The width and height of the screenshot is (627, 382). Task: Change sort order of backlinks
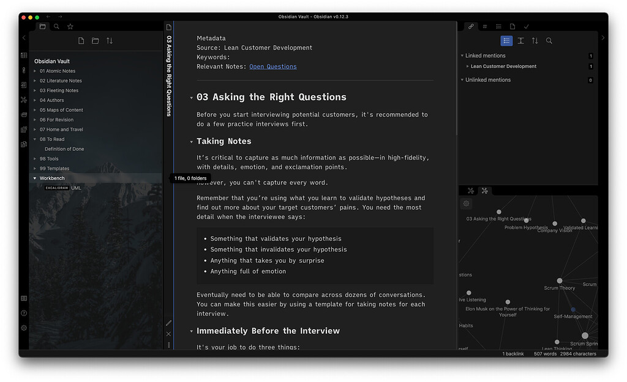click(x=534, y=40)
